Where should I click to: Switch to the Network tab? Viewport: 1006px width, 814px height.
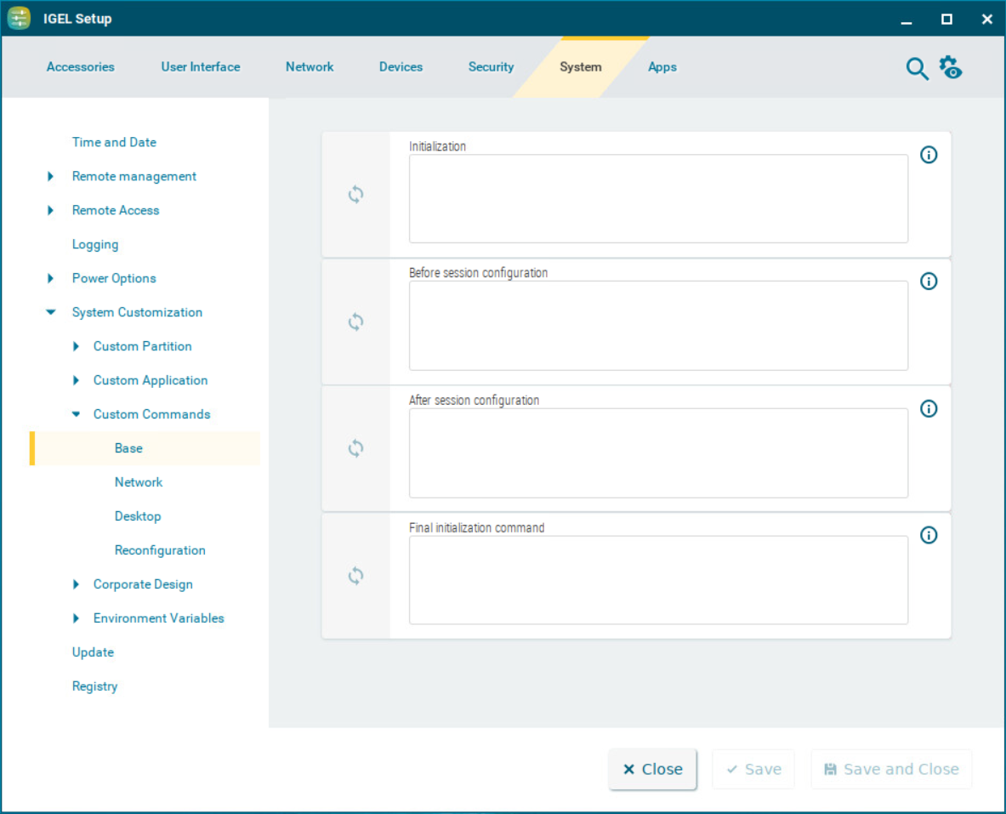click(x=310, y=67)
